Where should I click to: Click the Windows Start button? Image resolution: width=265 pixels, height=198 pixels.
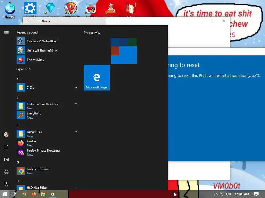[x=5, y=194]
